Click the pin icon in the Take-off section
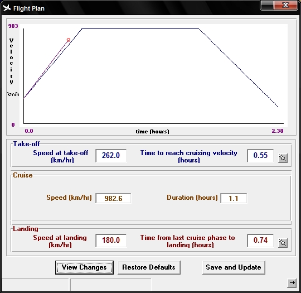 (283, 158)
